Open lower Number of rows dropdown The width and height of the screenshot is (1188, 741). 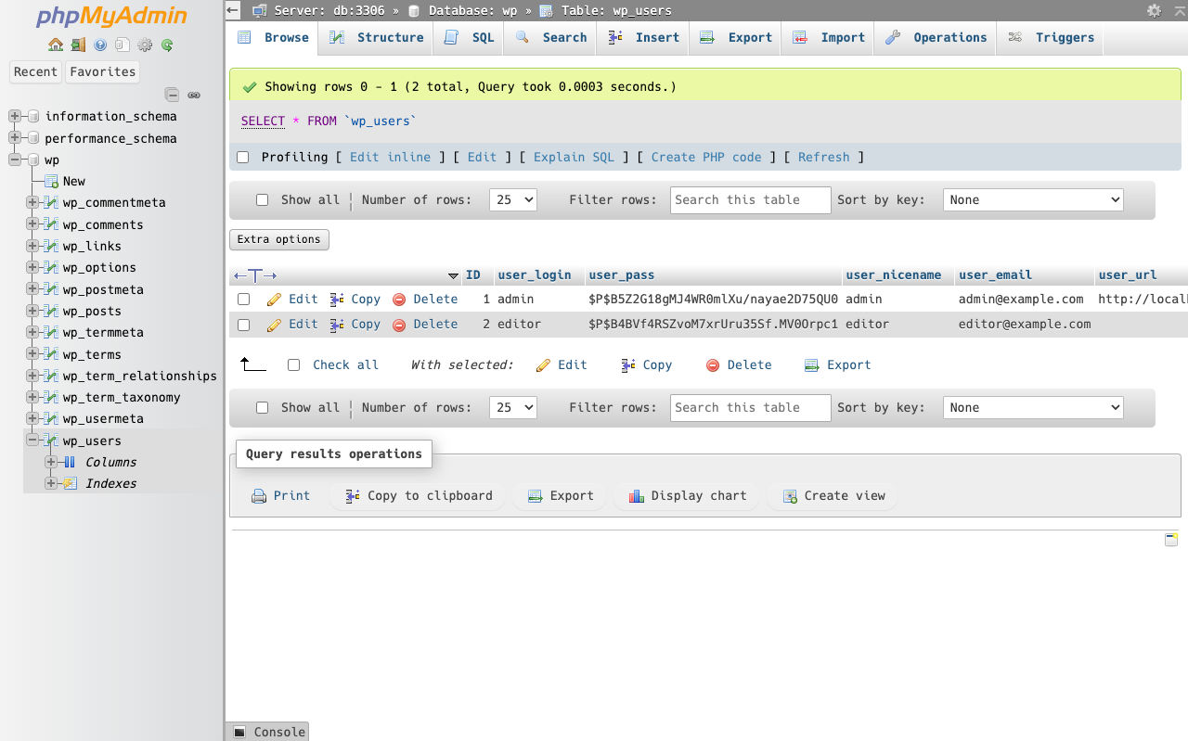tap(513, 408)
